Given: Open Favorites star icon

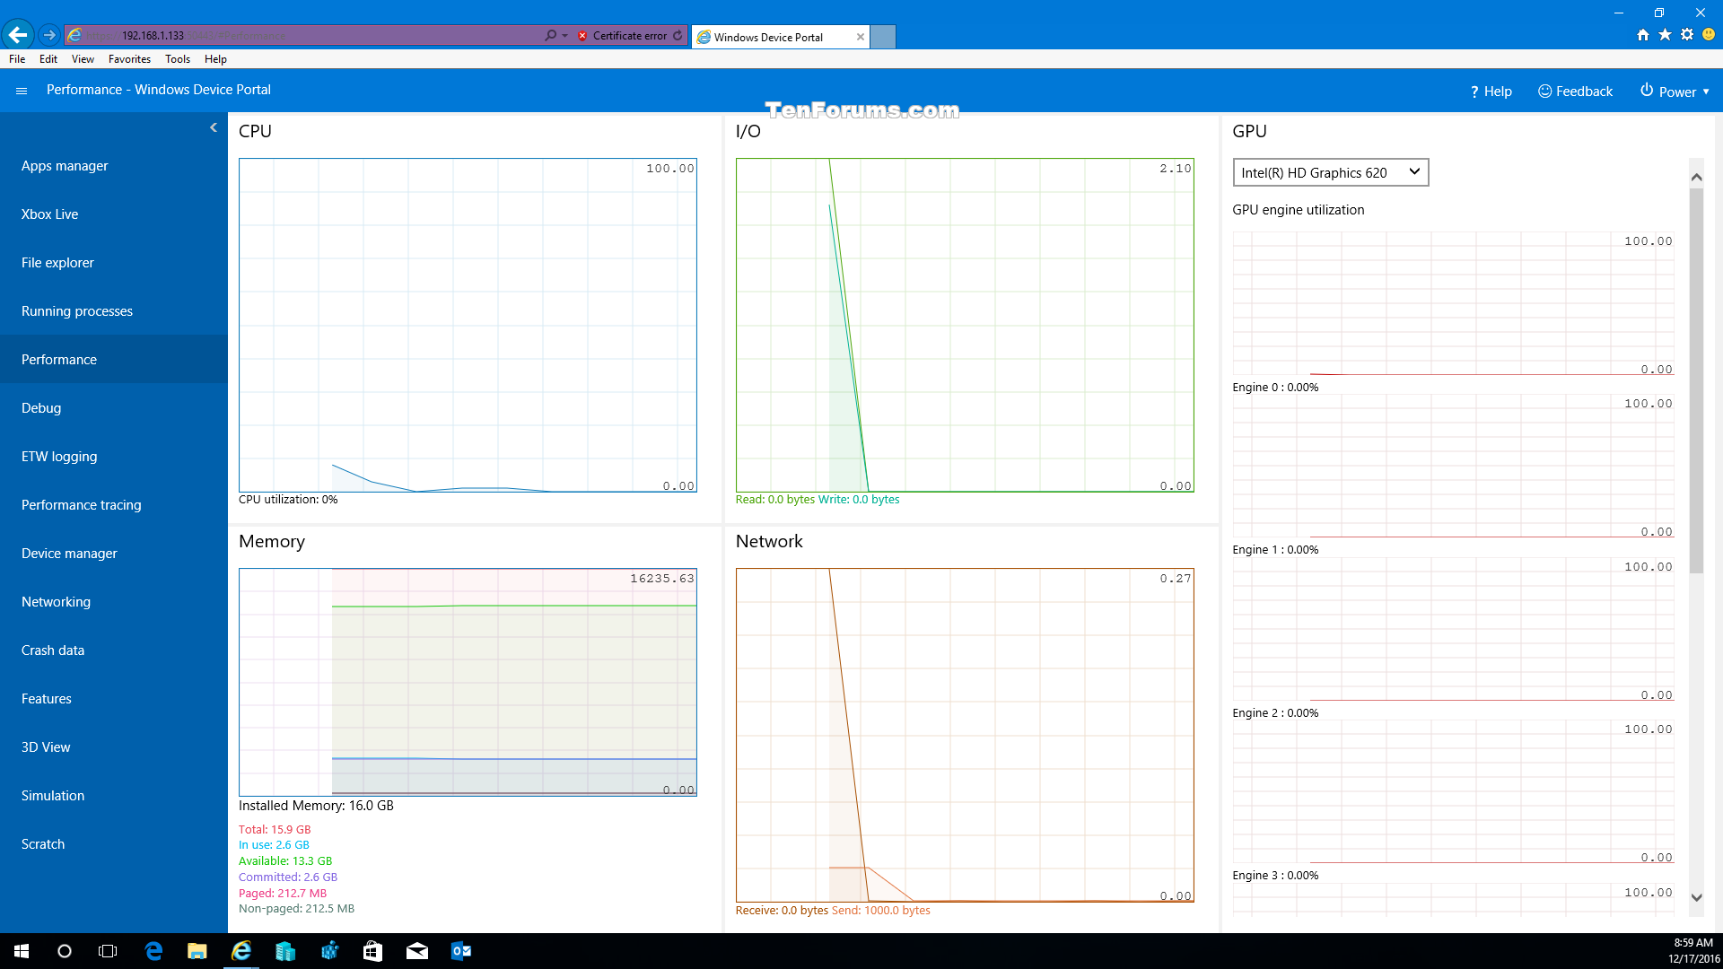Looking at the screenshot, I should click(1665, 35).
